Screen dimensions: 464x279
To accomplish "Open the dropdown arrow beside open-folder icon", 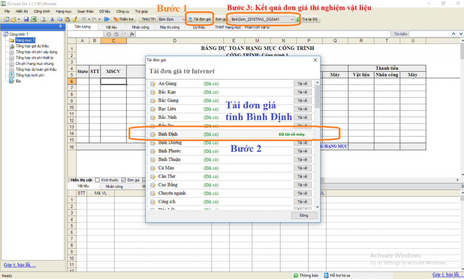I will coord(19,19).
